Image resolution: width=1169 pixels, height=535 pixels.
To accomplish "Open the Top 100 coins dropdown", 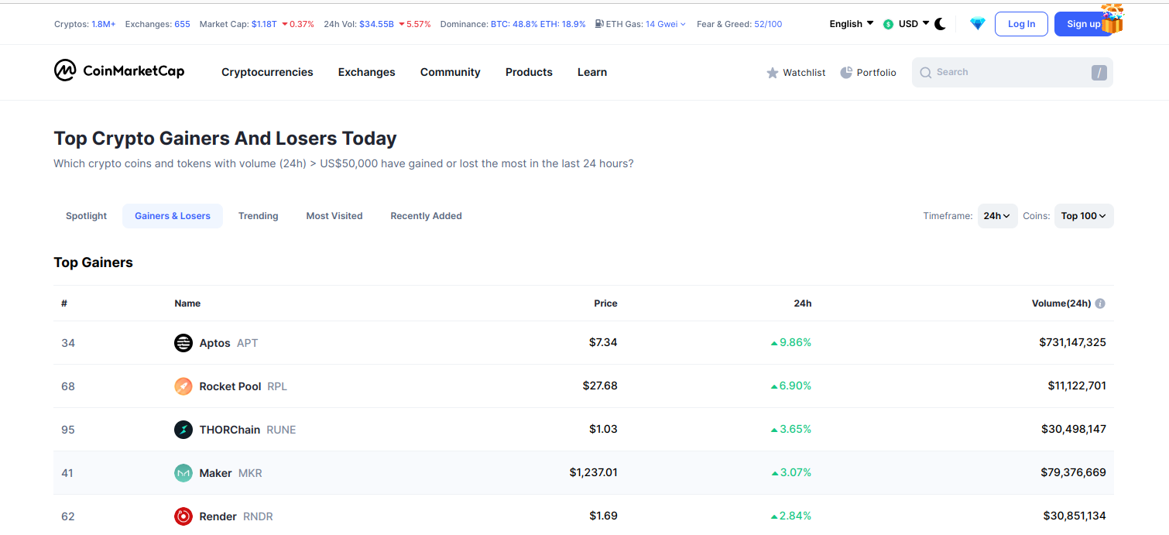I will pyautogui.click(x=1083, y=216).
